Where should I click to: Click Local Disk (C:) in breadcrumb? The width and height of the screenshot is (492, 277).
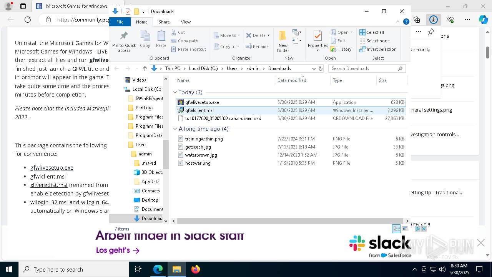(203, 68)
